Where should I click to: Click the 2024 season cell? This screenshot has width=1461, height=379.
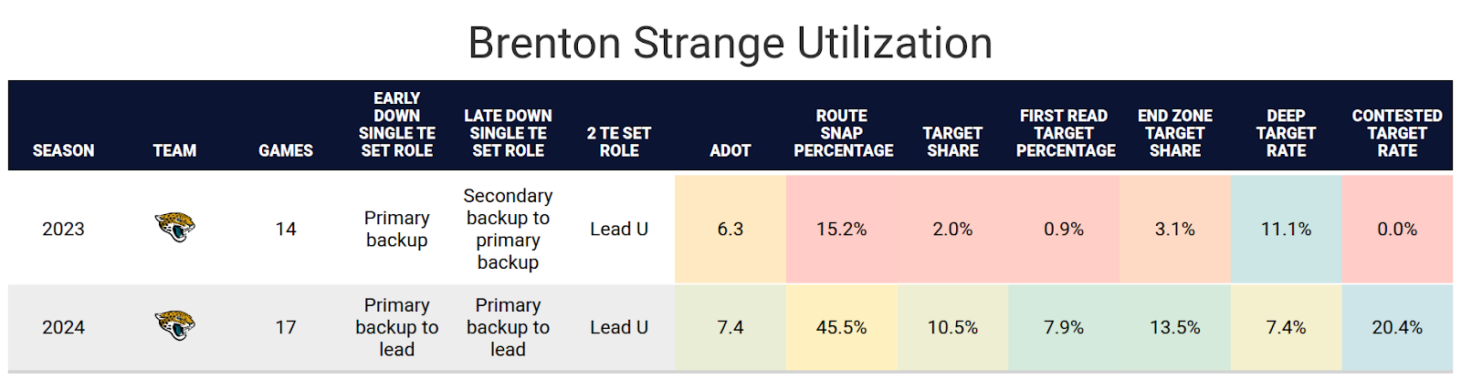tap(63, 327)
